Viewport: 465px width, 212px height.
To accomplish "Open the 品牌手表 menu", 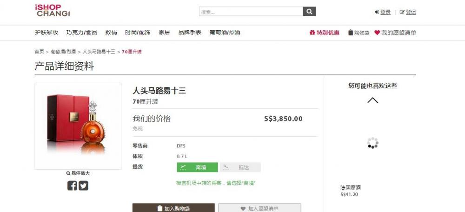I will 190,33.
